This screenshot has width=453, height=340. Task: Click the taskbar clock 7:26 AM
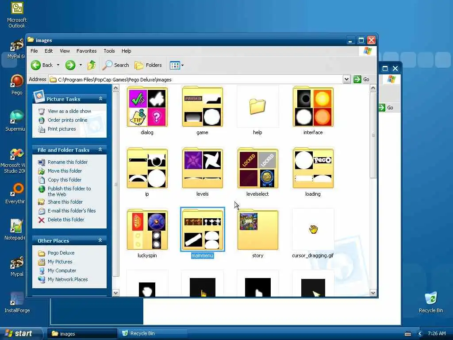click(x=437, y=334)
